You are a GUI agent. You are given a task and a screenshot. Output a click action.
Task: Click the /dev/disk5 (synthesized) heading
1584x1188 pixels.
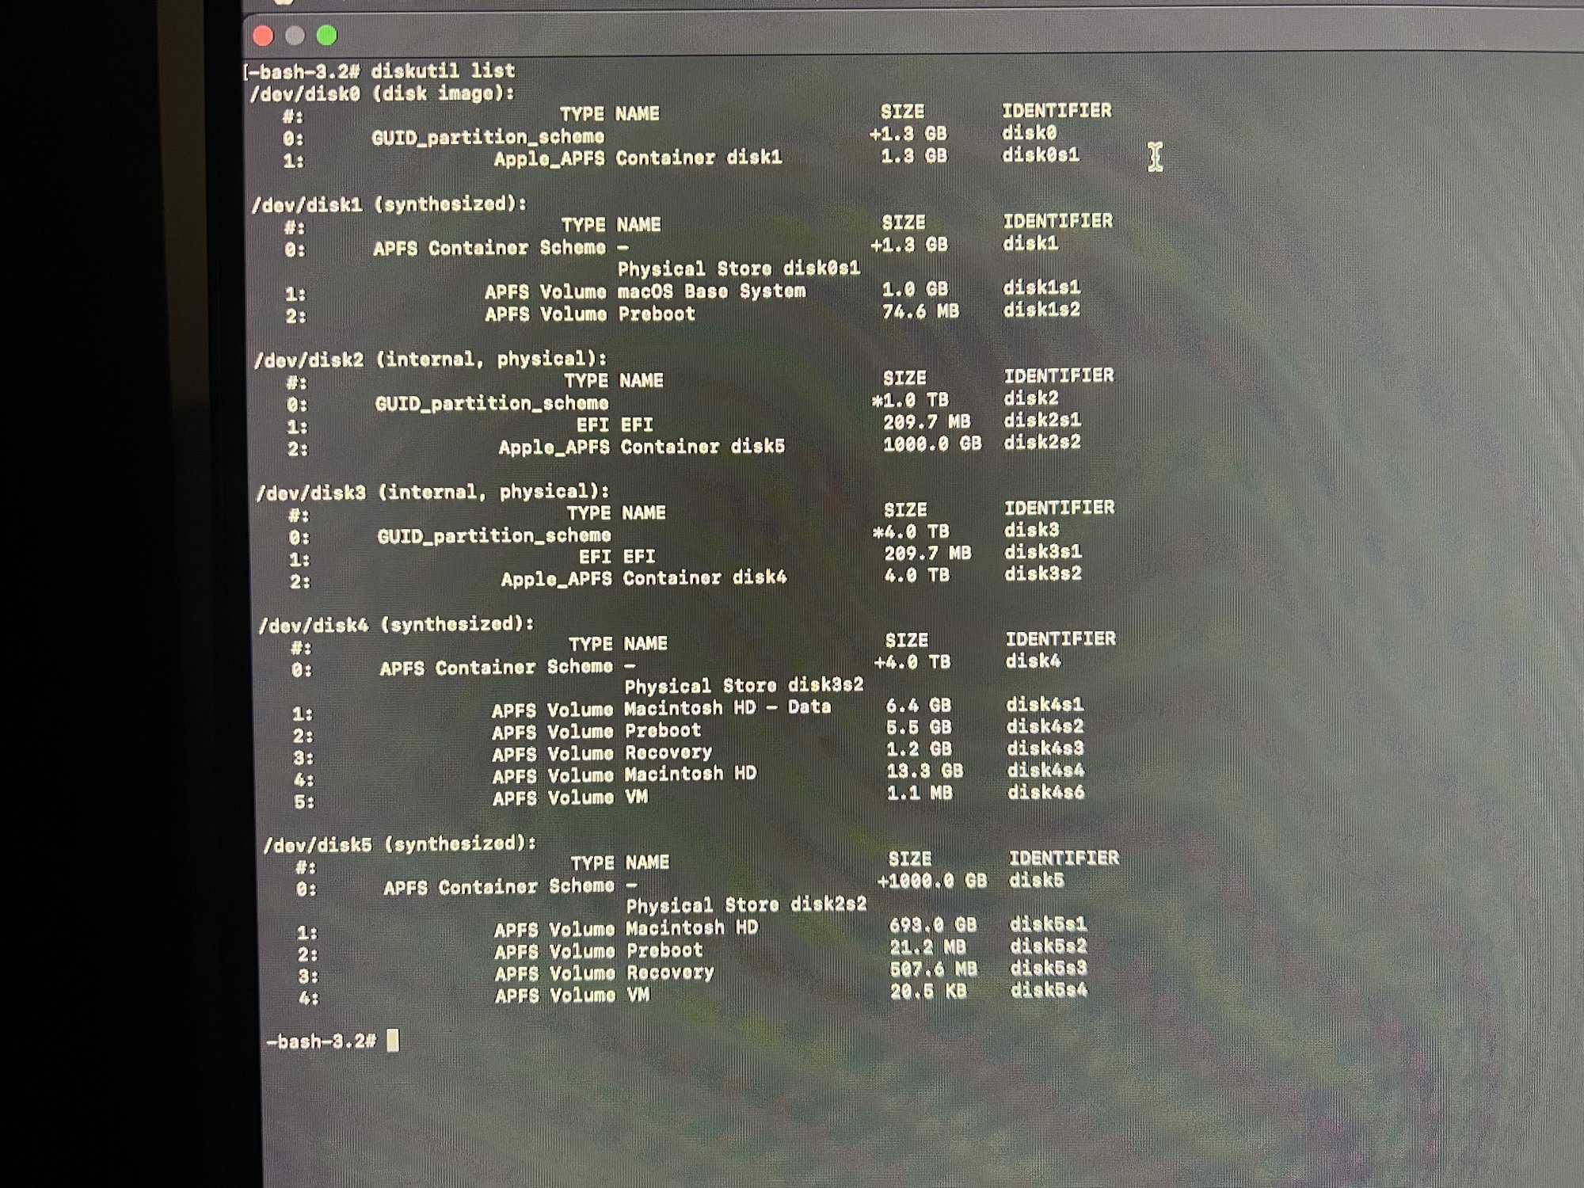point(399,844)
